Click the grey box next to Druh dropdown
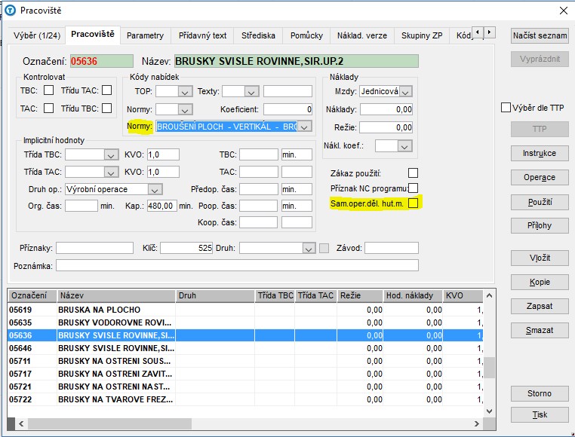The image size is (575, 437). click(324, 249)
